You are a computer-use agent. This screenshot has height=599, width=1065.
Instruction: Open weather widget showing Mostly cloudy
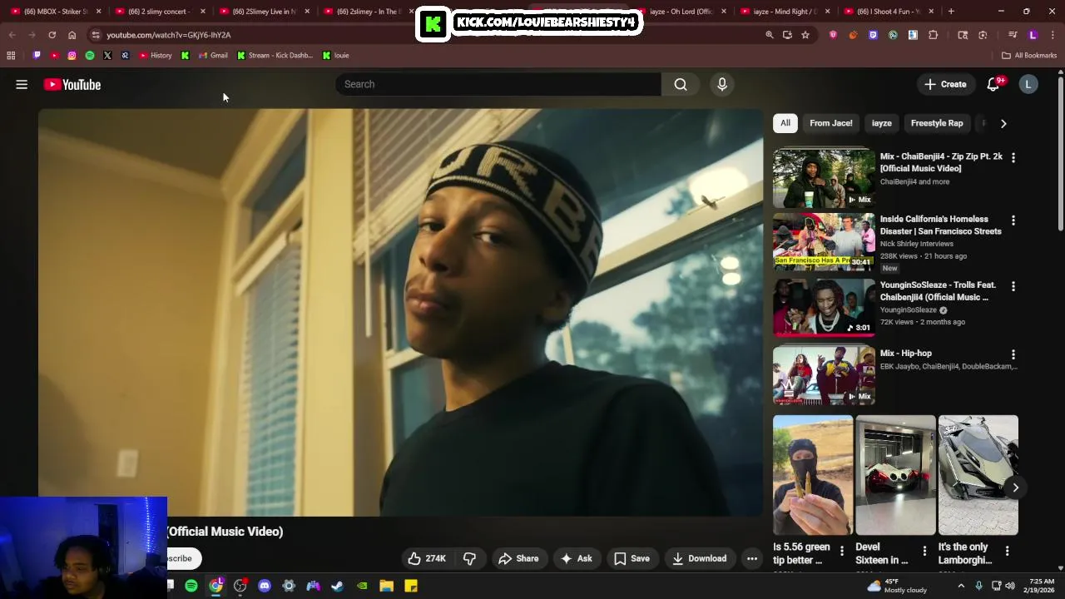(897, 586)
